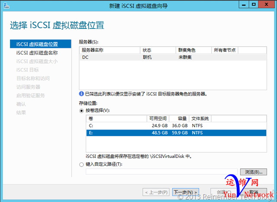Click the blue info icon below server list
277x202 pixels.
[81, 94]
